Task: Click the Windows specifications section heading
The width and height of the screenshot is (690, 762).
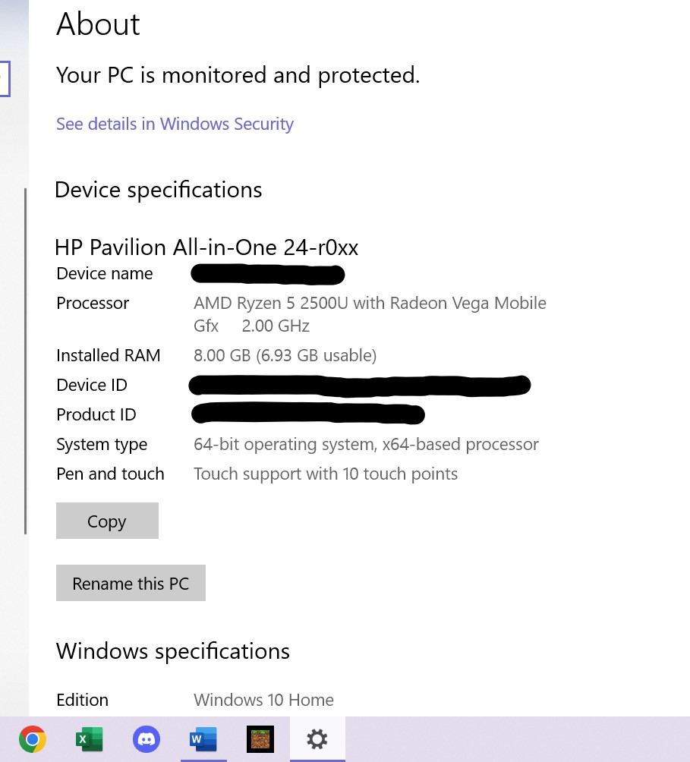Action: tap(172, 650)
